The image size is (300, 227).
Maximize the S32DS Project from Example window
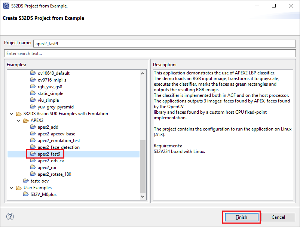[274, 6]
